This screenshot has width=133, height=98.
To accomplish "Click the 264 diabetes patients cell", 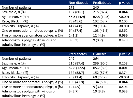I will pyautogui.click(x=96, y=59).
